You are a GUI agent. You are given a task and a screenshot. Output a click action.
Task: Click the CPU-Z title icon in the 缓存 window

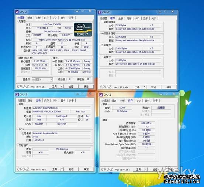pyautogui.click(x=100, y=12)
